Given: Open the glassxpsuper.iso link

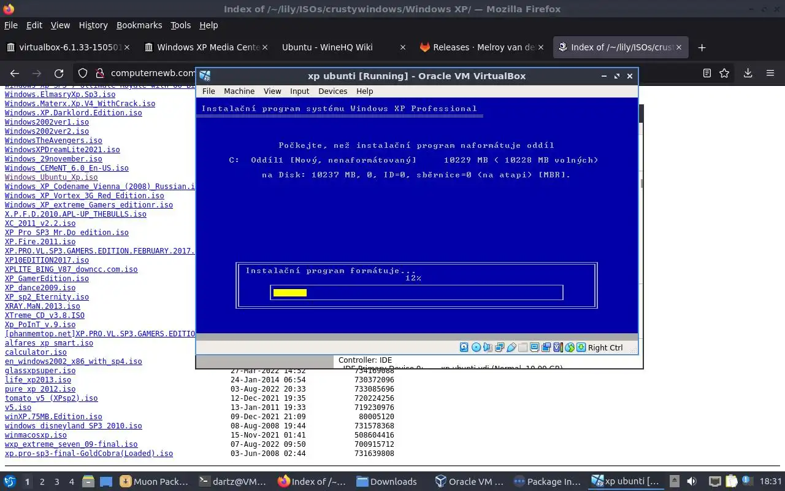Looking at the screenshot, I should 40,371.
